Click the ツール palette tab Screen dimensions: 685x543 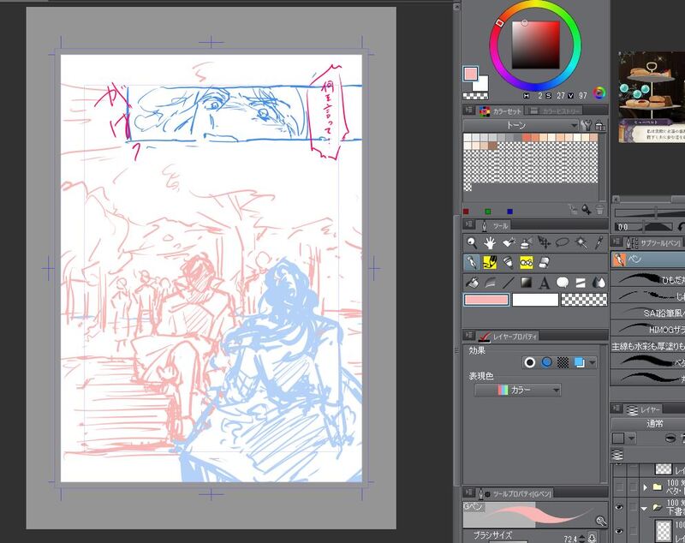[x=495, y=225]
